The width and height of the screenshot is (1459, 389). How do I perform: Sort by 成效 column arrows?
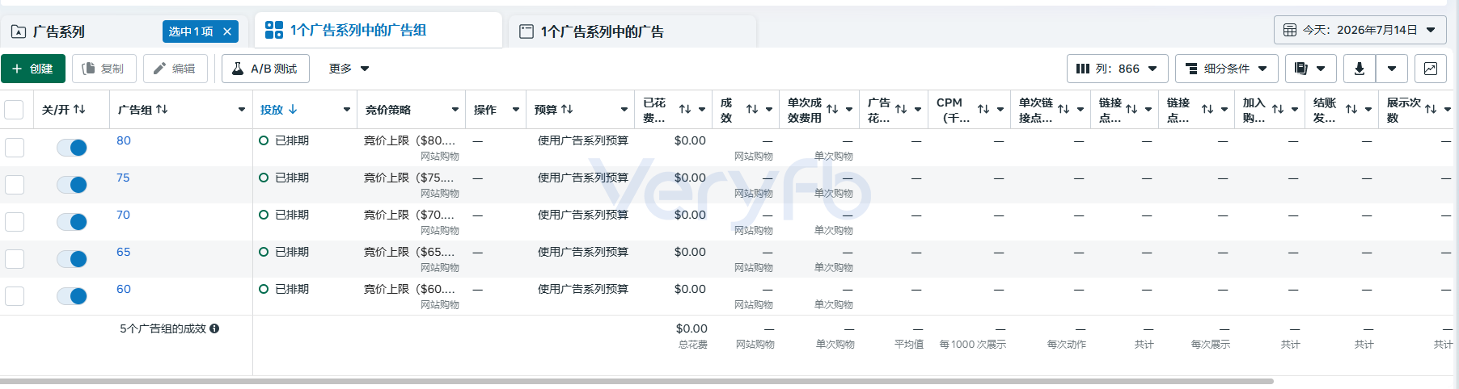[x=752, y=109]
